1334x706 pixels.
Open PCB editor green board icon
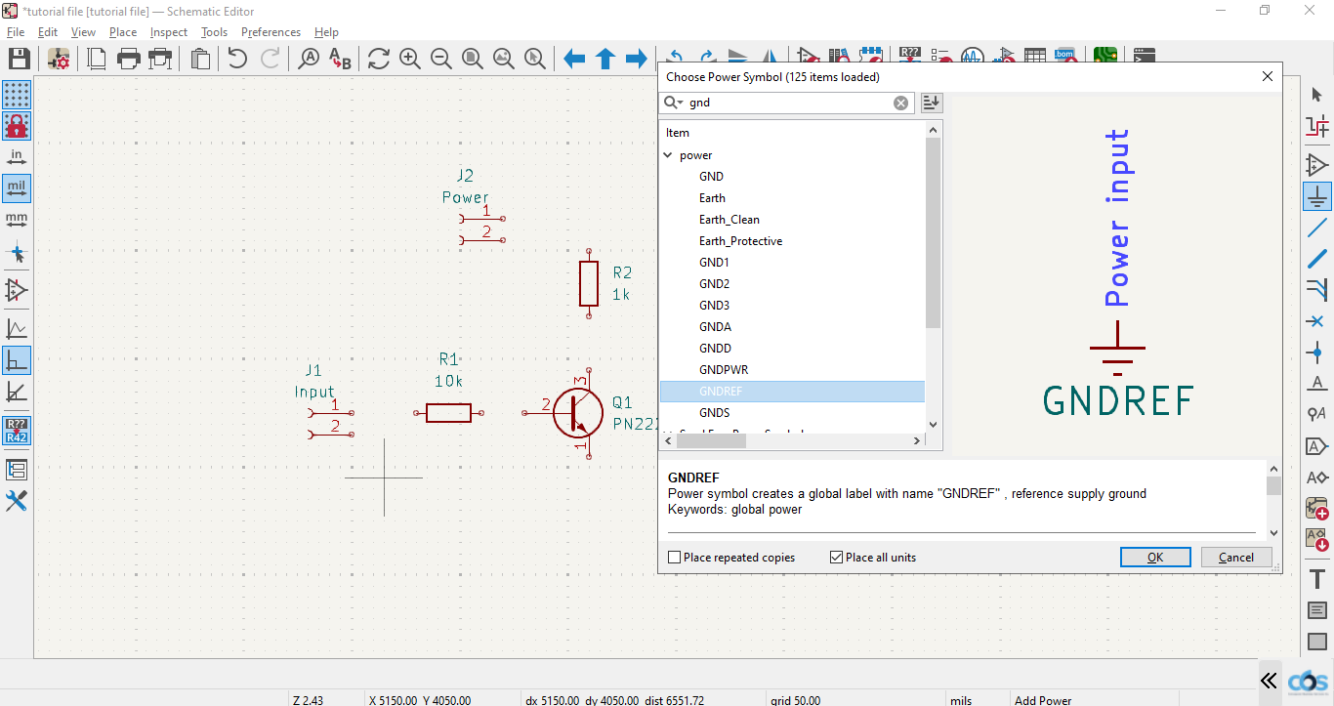[1105, 57]
